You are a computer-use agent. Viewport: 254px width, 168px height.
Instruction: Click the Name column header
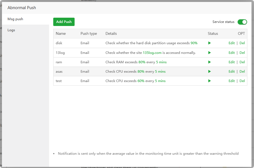61,34
